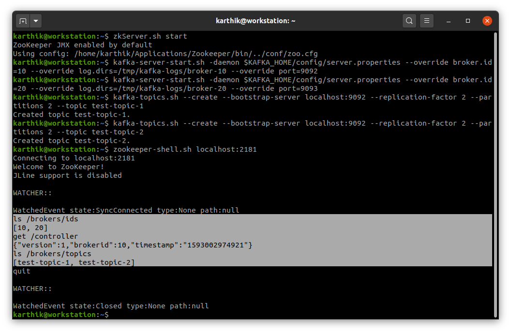
Task: Open a new terminal tab
Action: tap(23, 21)
